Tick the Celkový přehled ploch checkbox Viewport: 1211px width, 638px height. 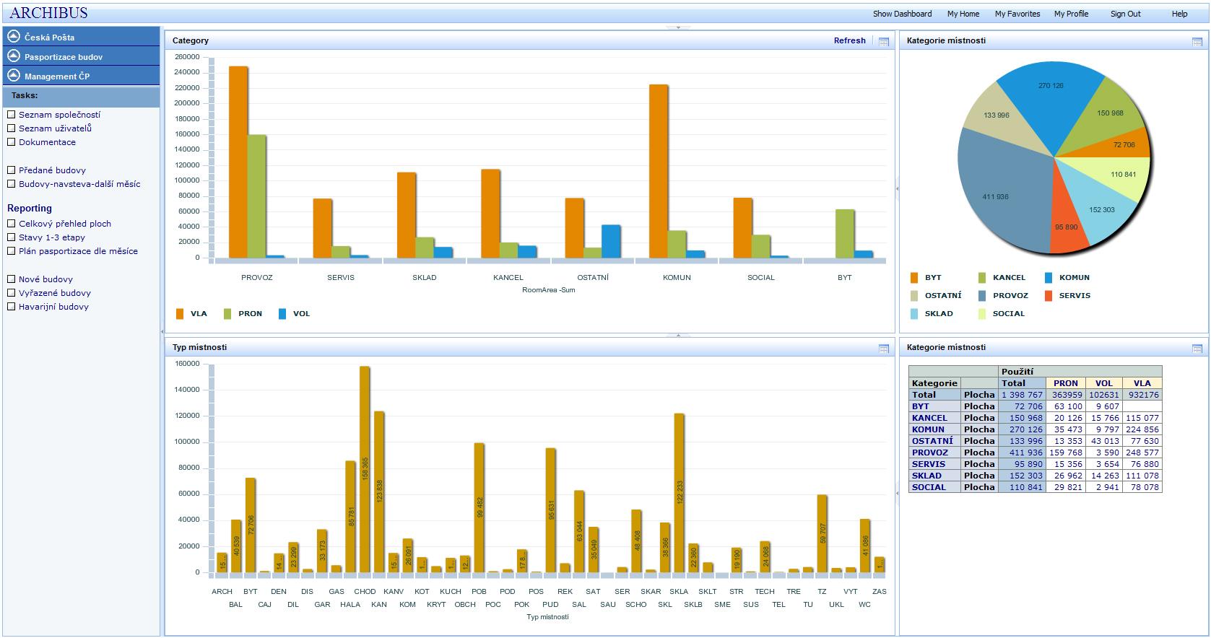pyautogui.click(x=11, y=223)
